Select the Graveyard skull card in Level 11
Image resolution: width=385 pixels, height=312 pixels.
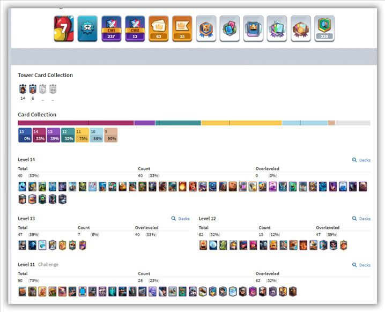(x=272, y=292)
